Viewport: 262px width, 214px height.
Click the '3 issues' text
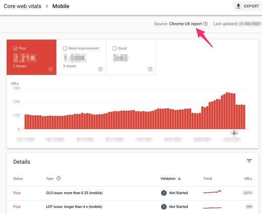(x=69, y=66)
